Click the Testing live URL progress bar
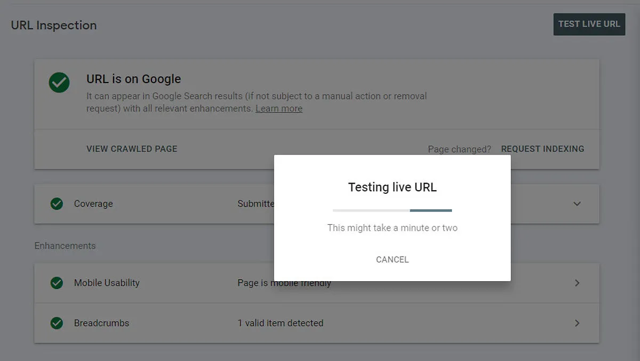 392,211
